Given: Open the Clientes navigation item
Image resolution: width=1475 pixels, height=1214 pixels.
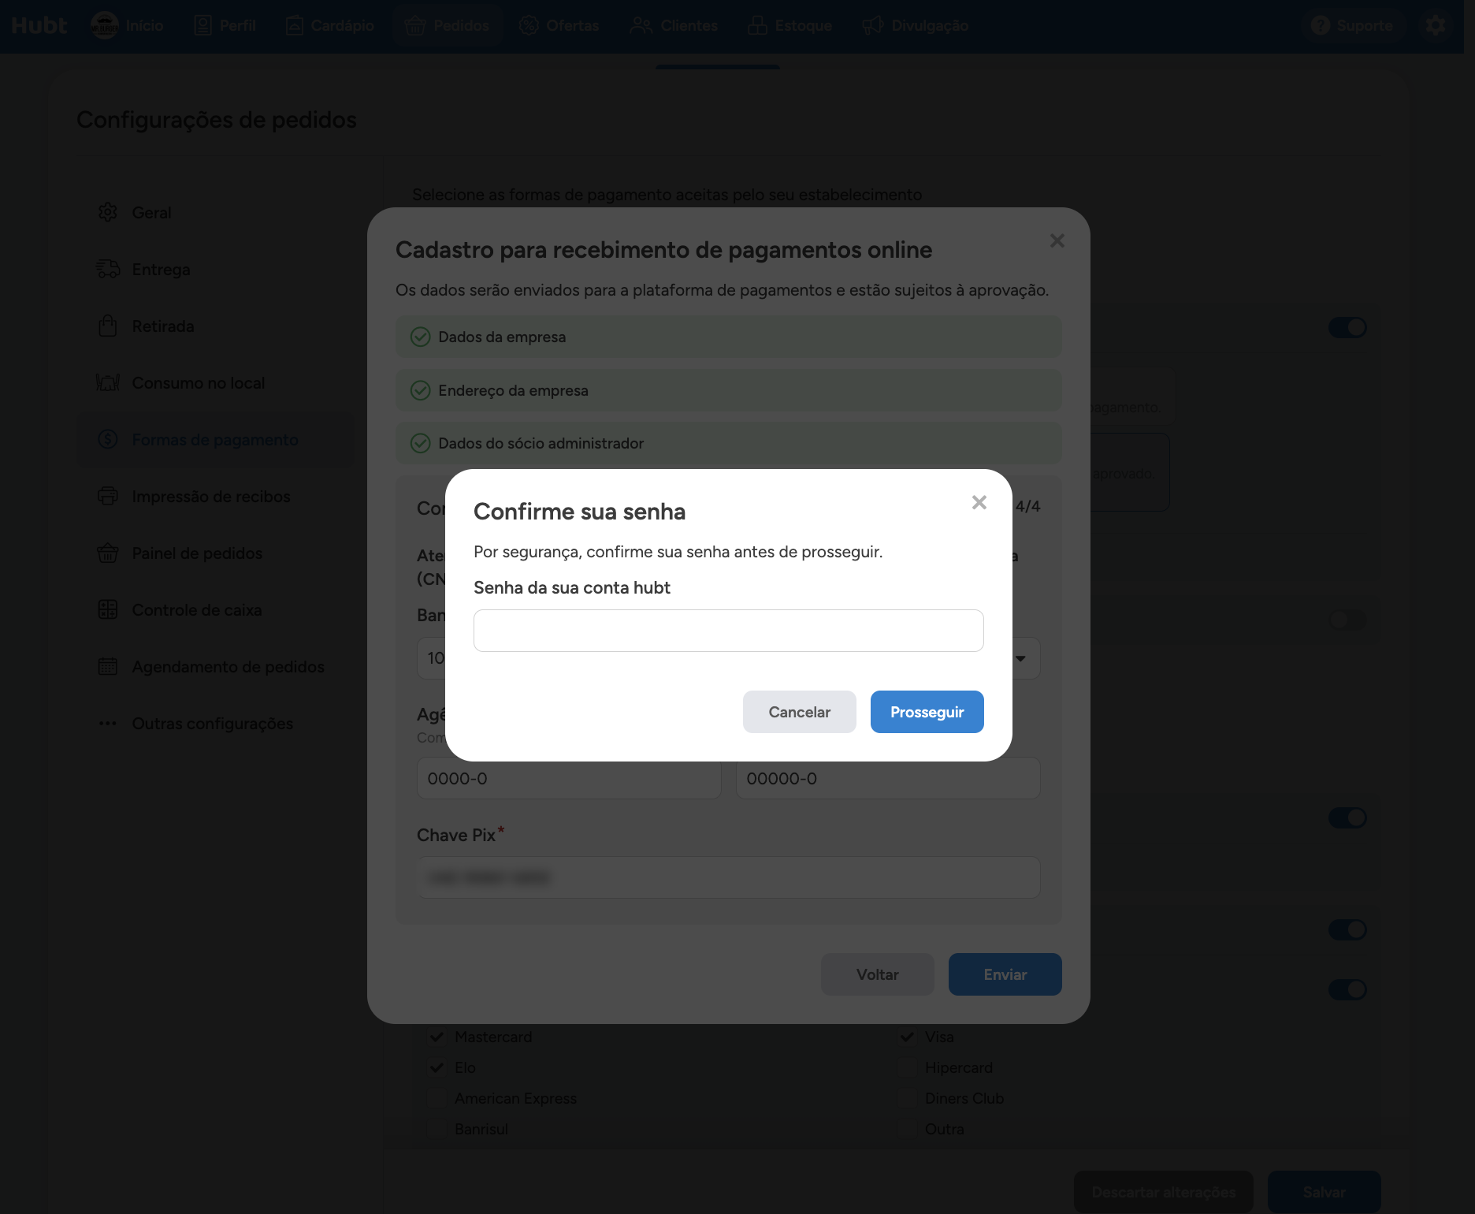Looking at the screenshot, I should point(674,25).
